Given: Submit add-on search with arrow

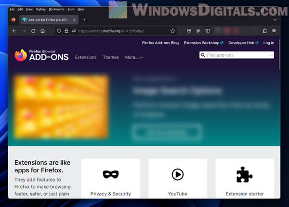Looking at the screenshot, I should [271, 55].
